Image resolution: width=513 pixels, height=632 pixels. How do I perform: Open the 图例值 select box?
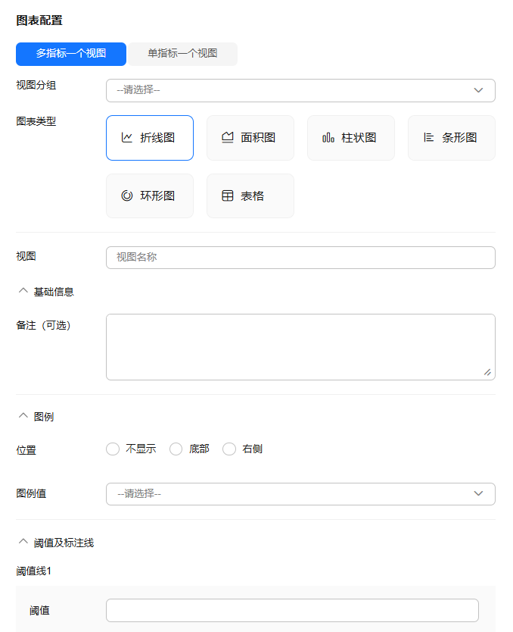coord(288,494)
